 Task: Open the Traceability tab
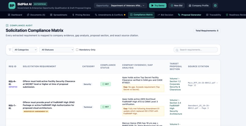coord(214,15)
